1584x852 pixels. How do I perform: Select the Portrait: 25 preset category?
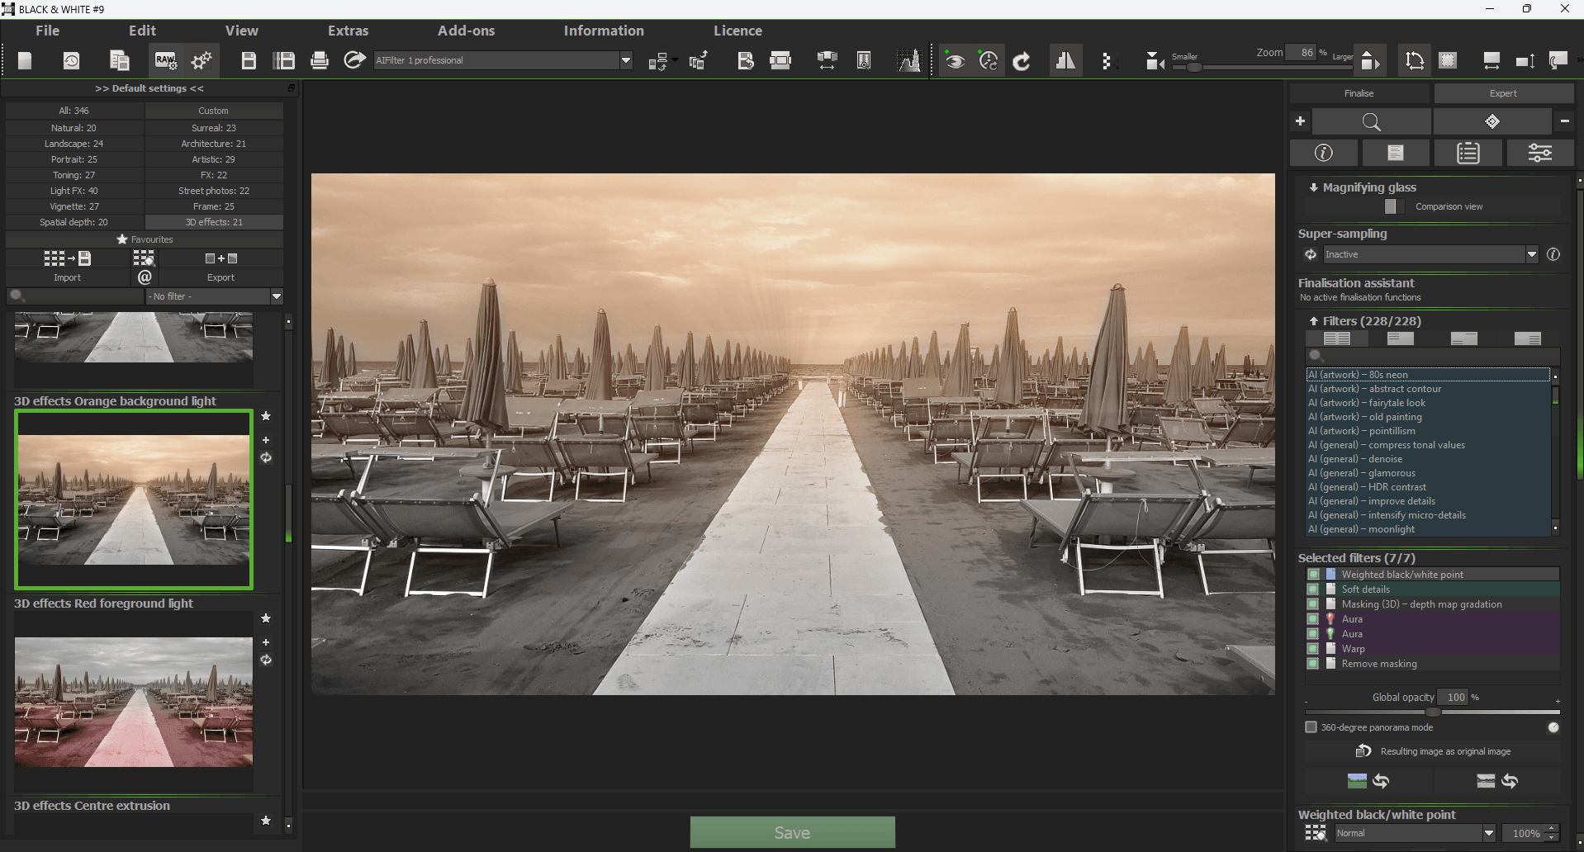[x=74, y=159]
